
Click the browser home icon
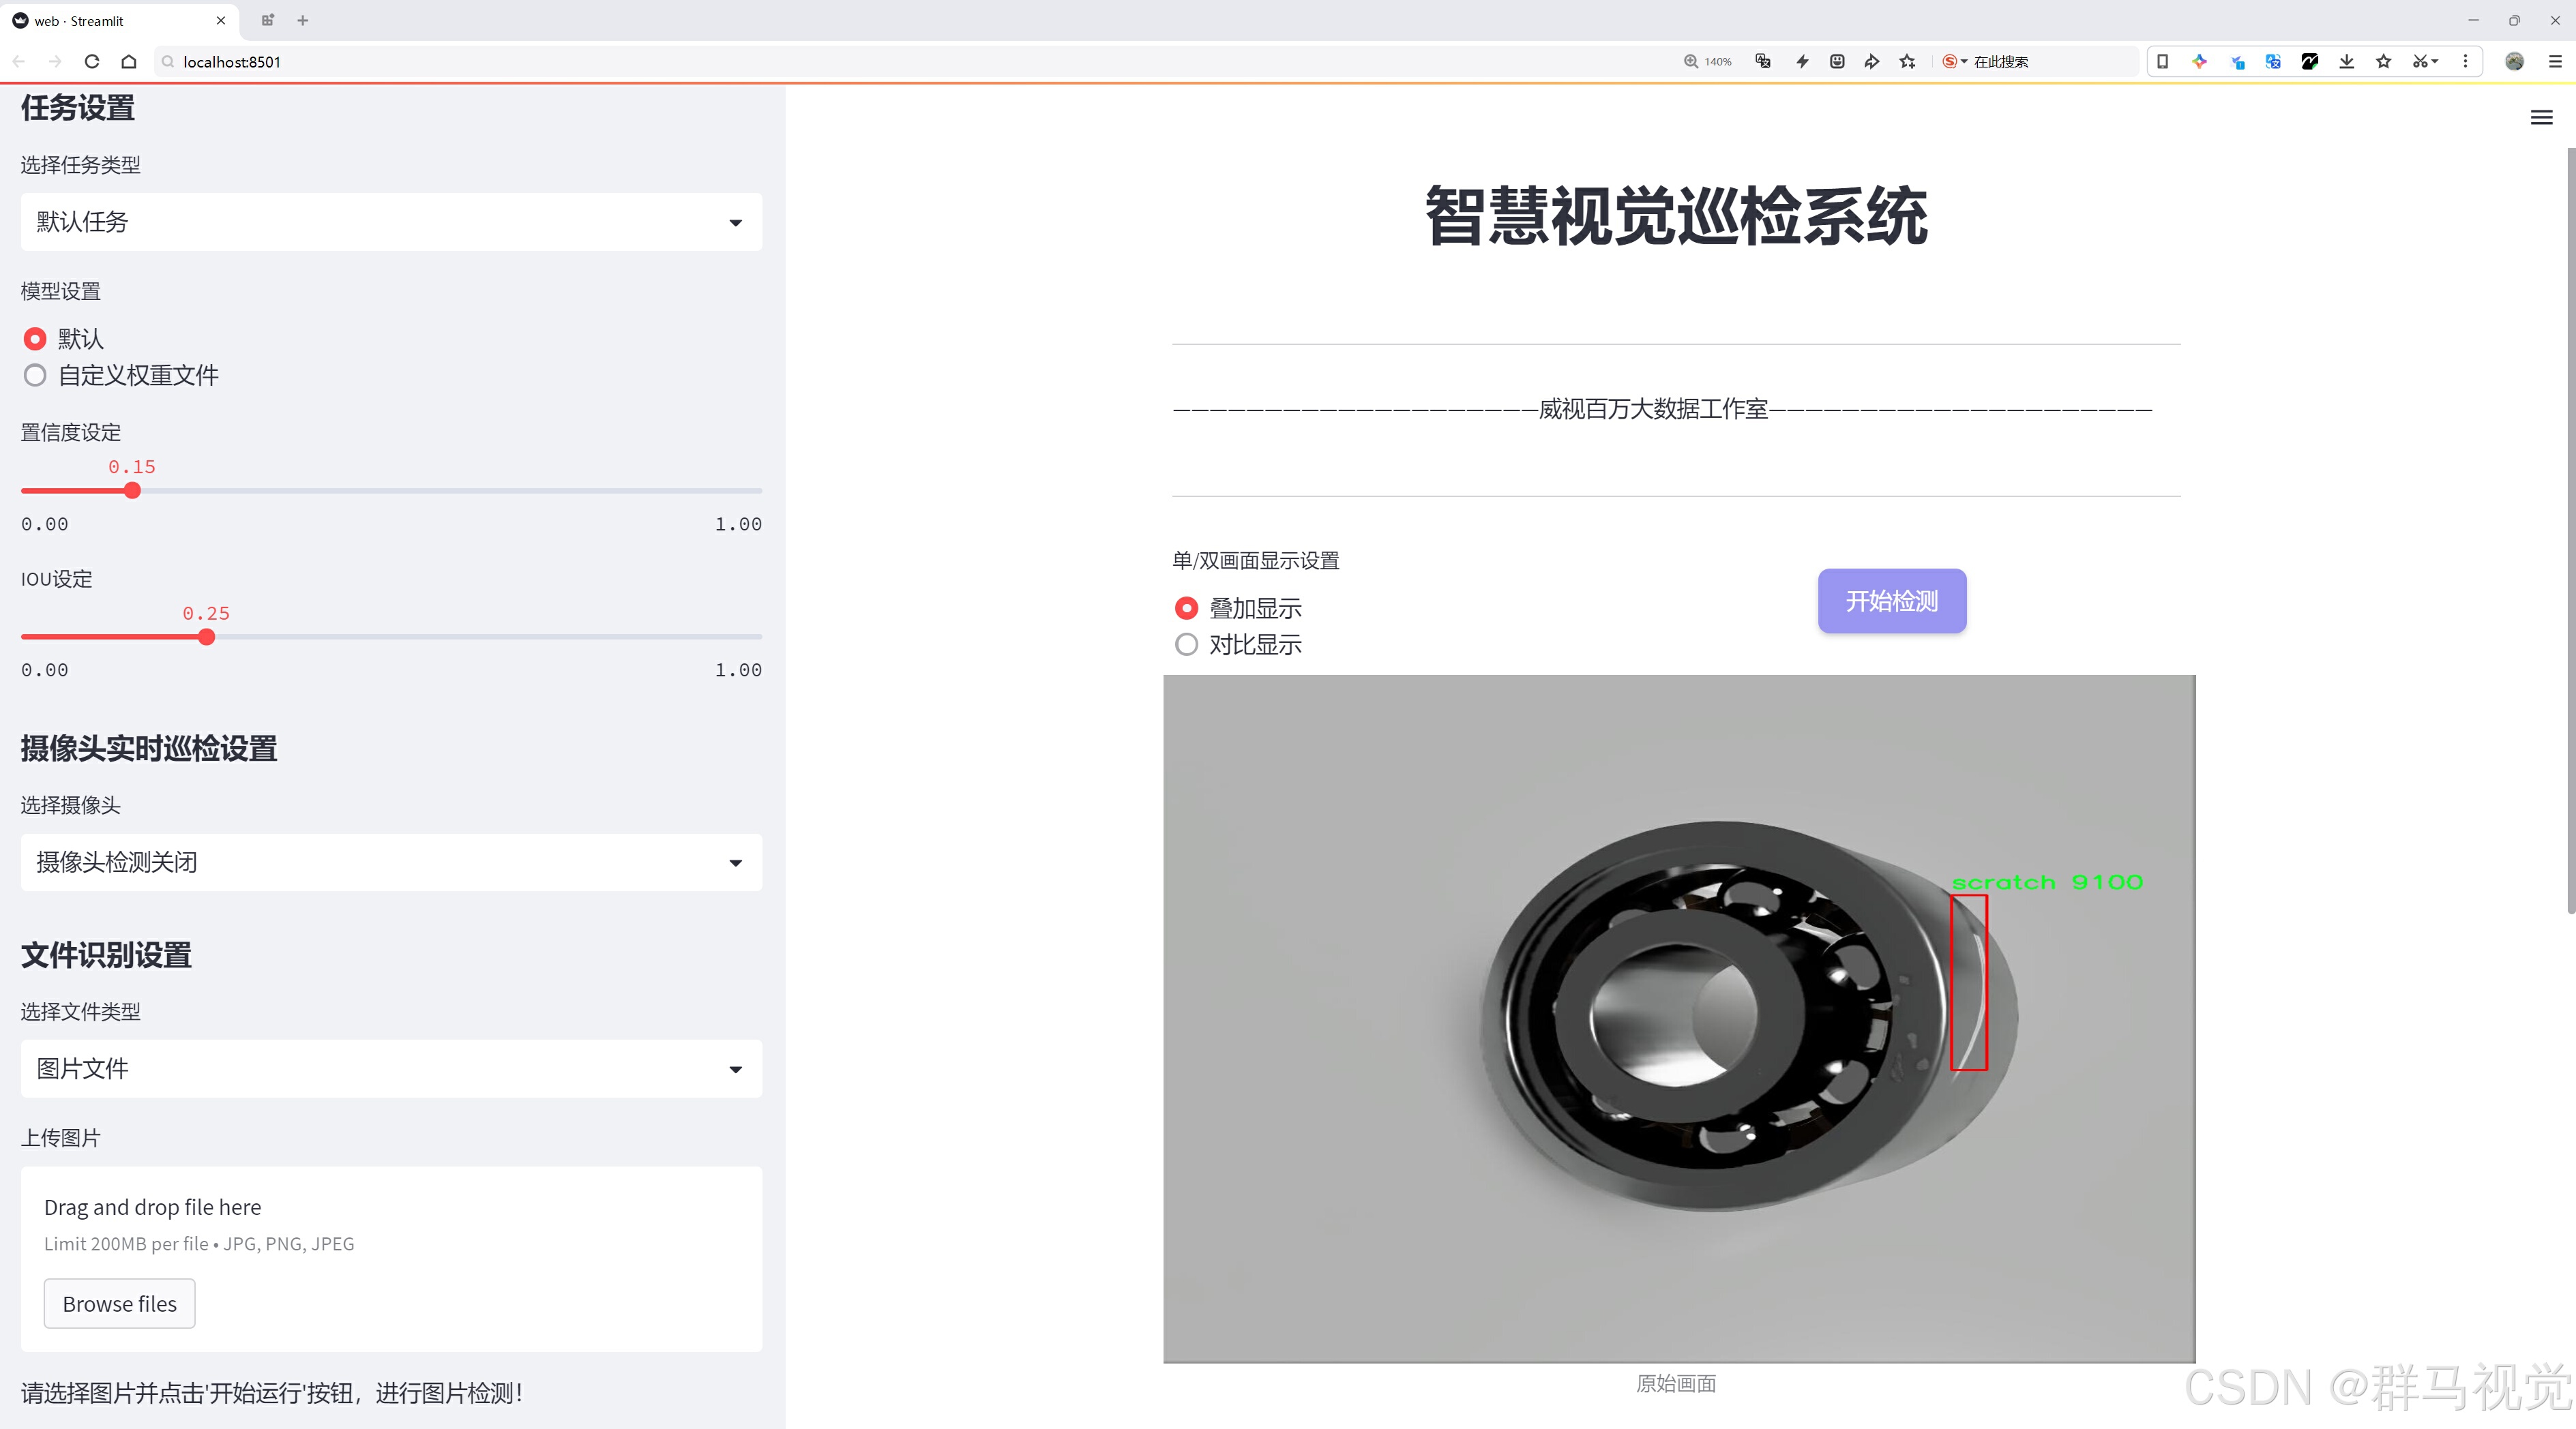[129, 62]
